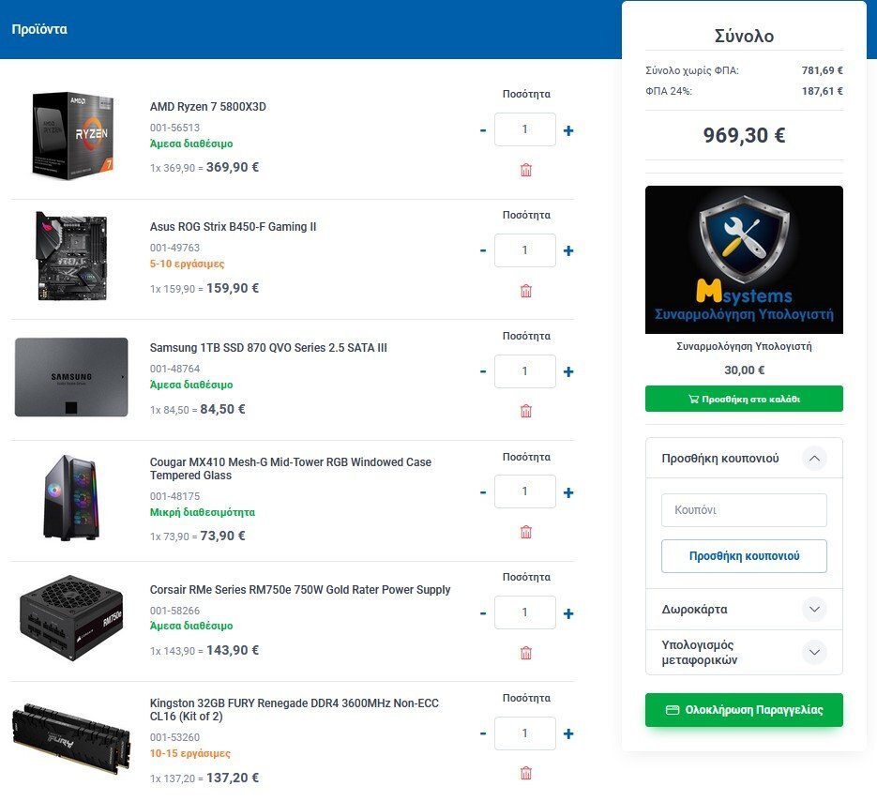Click Σύνολο χωρίς ΦΠΑ value 781,69 €
The image size is (877, 801).
[823, 70]
